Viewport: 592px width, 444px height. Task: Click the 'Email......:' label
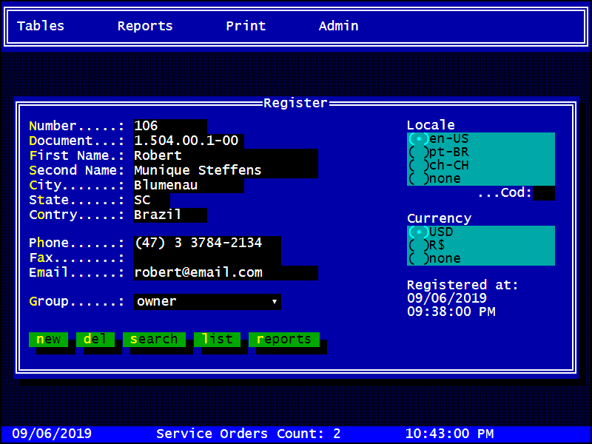pos(77,273)
